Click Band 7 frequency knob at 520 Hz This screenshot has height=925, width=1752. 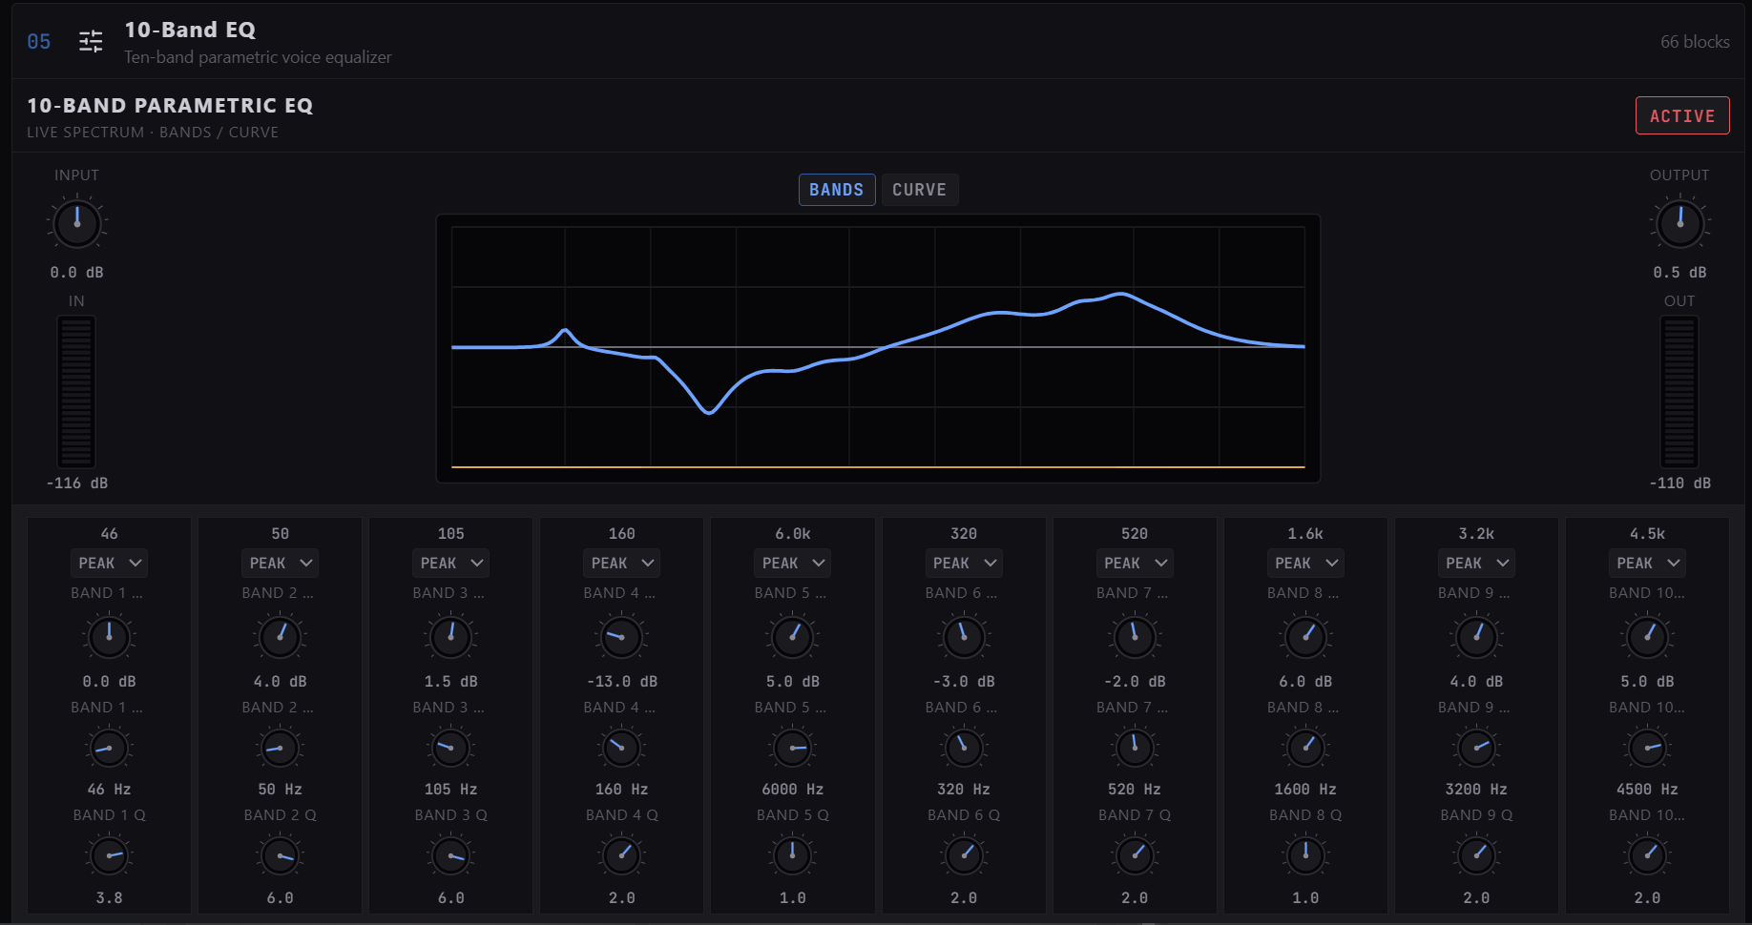click(1135, 749)
